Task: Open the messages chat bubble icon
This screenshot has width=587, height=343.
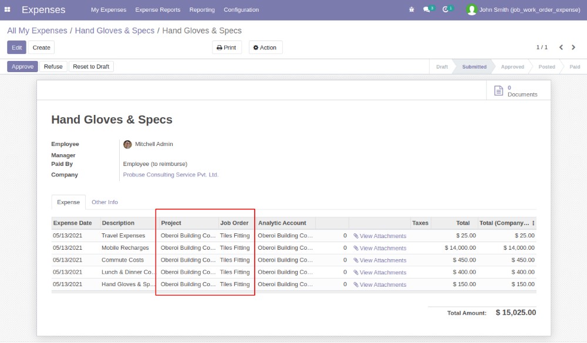Action: click(427, 10)
